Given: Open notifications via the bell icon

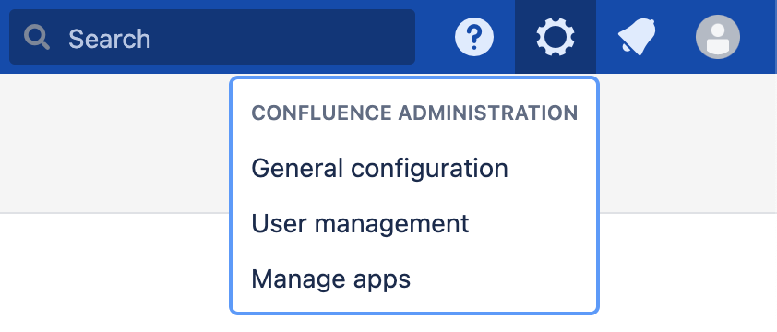Looking at the screenshot, I should click(x=637, y=37).
